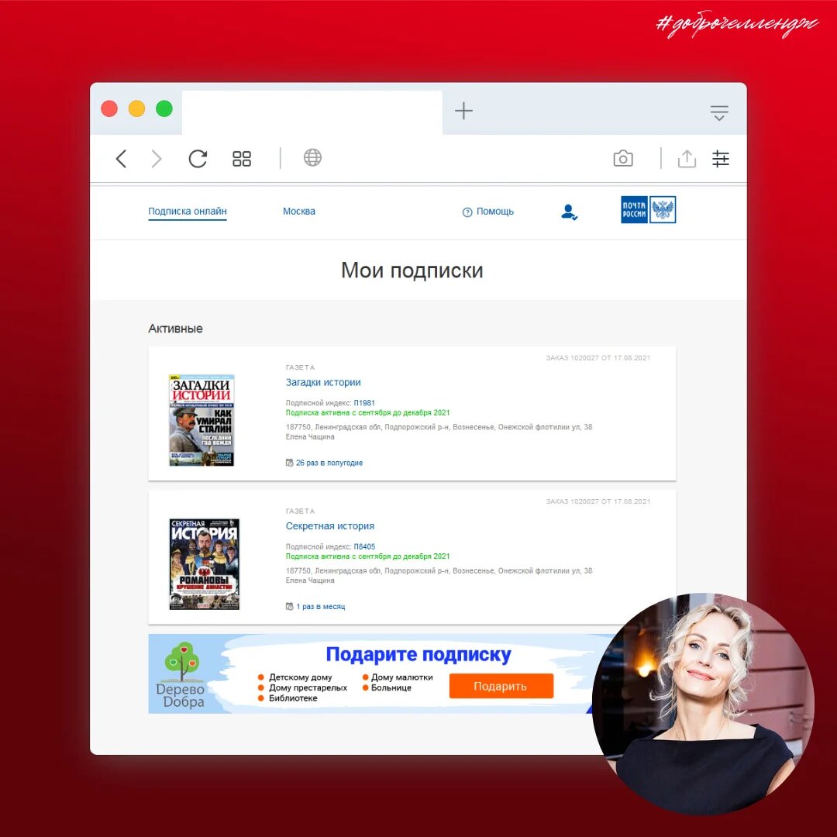Screen dimensions: 837x837
Task: Click the browser forward arrow
Action: coord(157,159)
